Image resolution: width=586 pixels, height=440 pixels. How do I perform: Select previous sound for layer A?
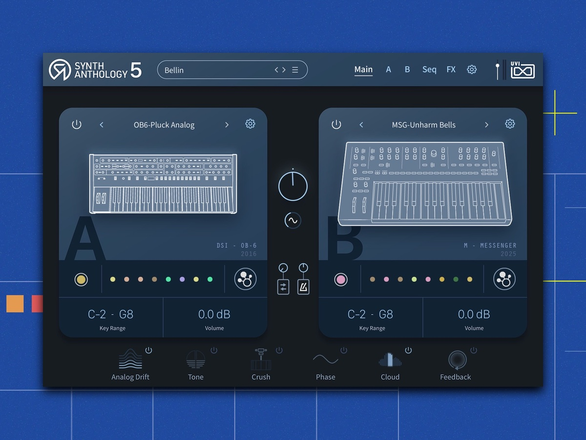(102, 125)
